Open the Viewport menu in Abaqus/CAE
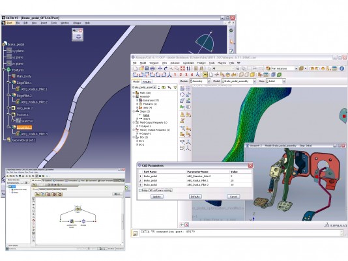Viewport: 348px width, 261px height. tap(154, 63)
